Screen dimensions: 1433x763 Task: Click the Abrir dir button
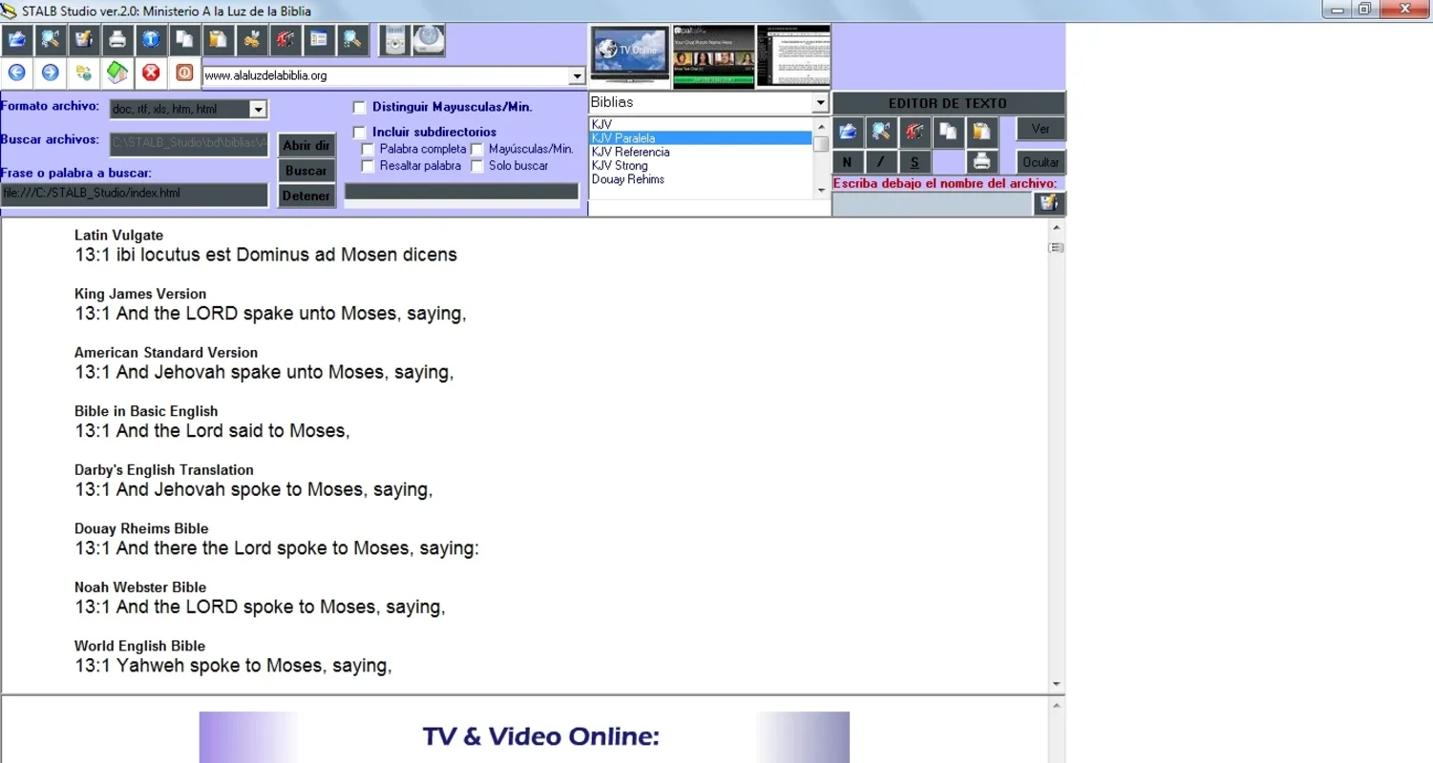click(x=306, y=146)
